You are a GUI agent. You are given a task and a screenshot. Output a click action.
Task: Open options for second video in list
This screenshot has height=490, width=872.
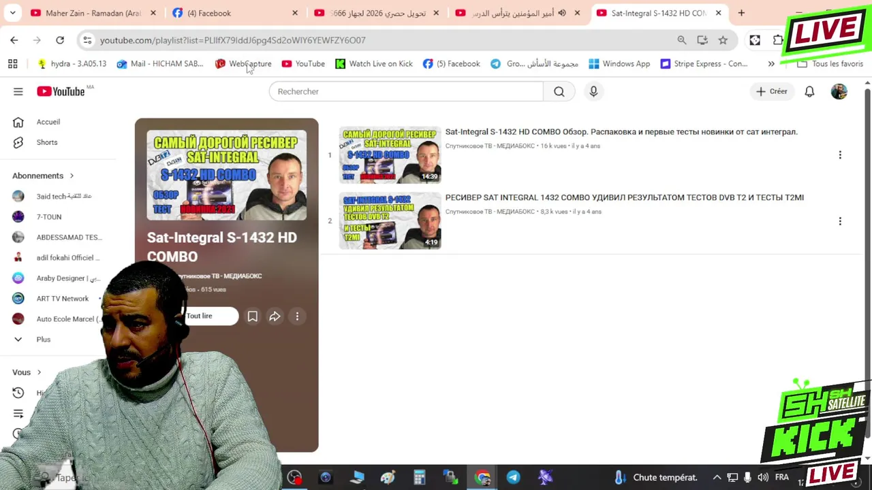click(840, 221)
